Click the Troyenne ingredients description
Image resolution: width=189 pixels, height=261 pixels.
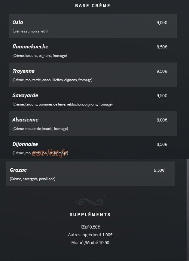pyautogui.click(x=52, y=80)
